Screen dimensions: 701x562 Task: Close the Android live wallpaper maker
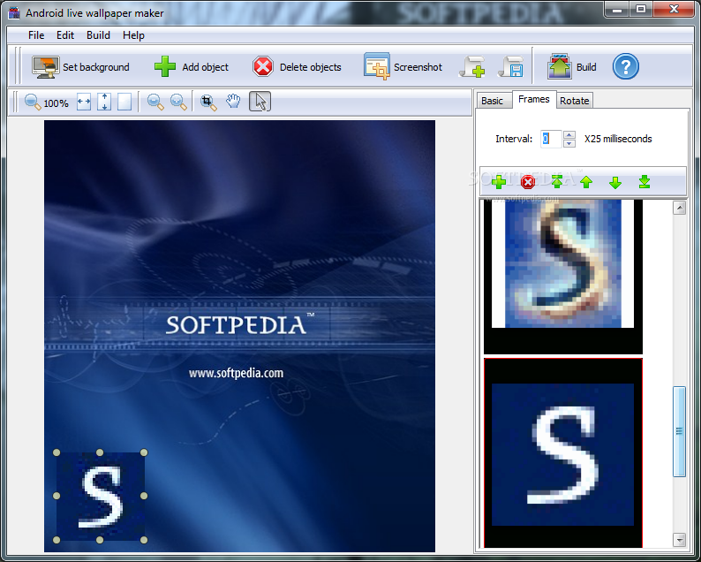(674, 9)
